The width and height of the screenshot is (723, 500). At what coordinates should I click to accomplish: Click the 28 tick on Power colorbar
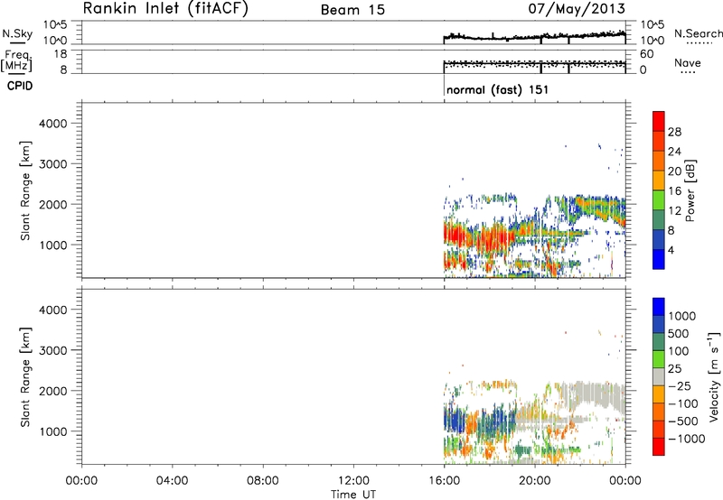[x=674, y=132]
